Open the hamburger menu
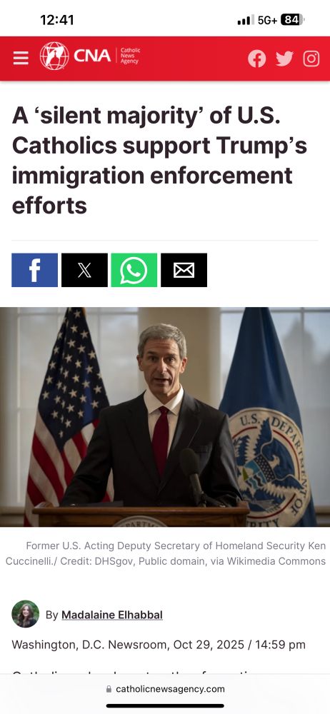The width and height of the screenshot is (330, 714). click(21, 58)
